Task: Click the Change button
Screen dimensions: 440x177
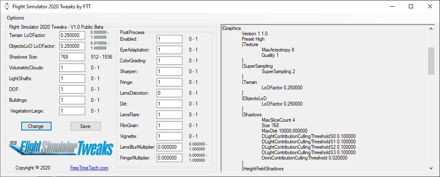Action: coord(36,126)
